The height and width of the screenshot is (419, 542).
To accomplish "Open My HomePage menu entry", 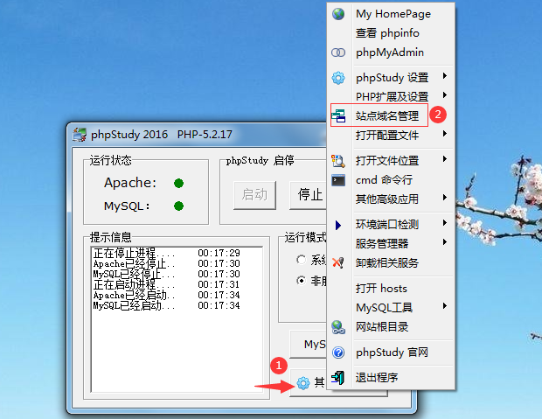I will tap(391, 14).
